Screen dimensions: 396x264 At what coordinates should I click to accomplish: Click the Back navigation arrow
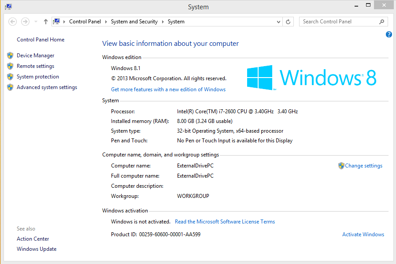point(13,22)
